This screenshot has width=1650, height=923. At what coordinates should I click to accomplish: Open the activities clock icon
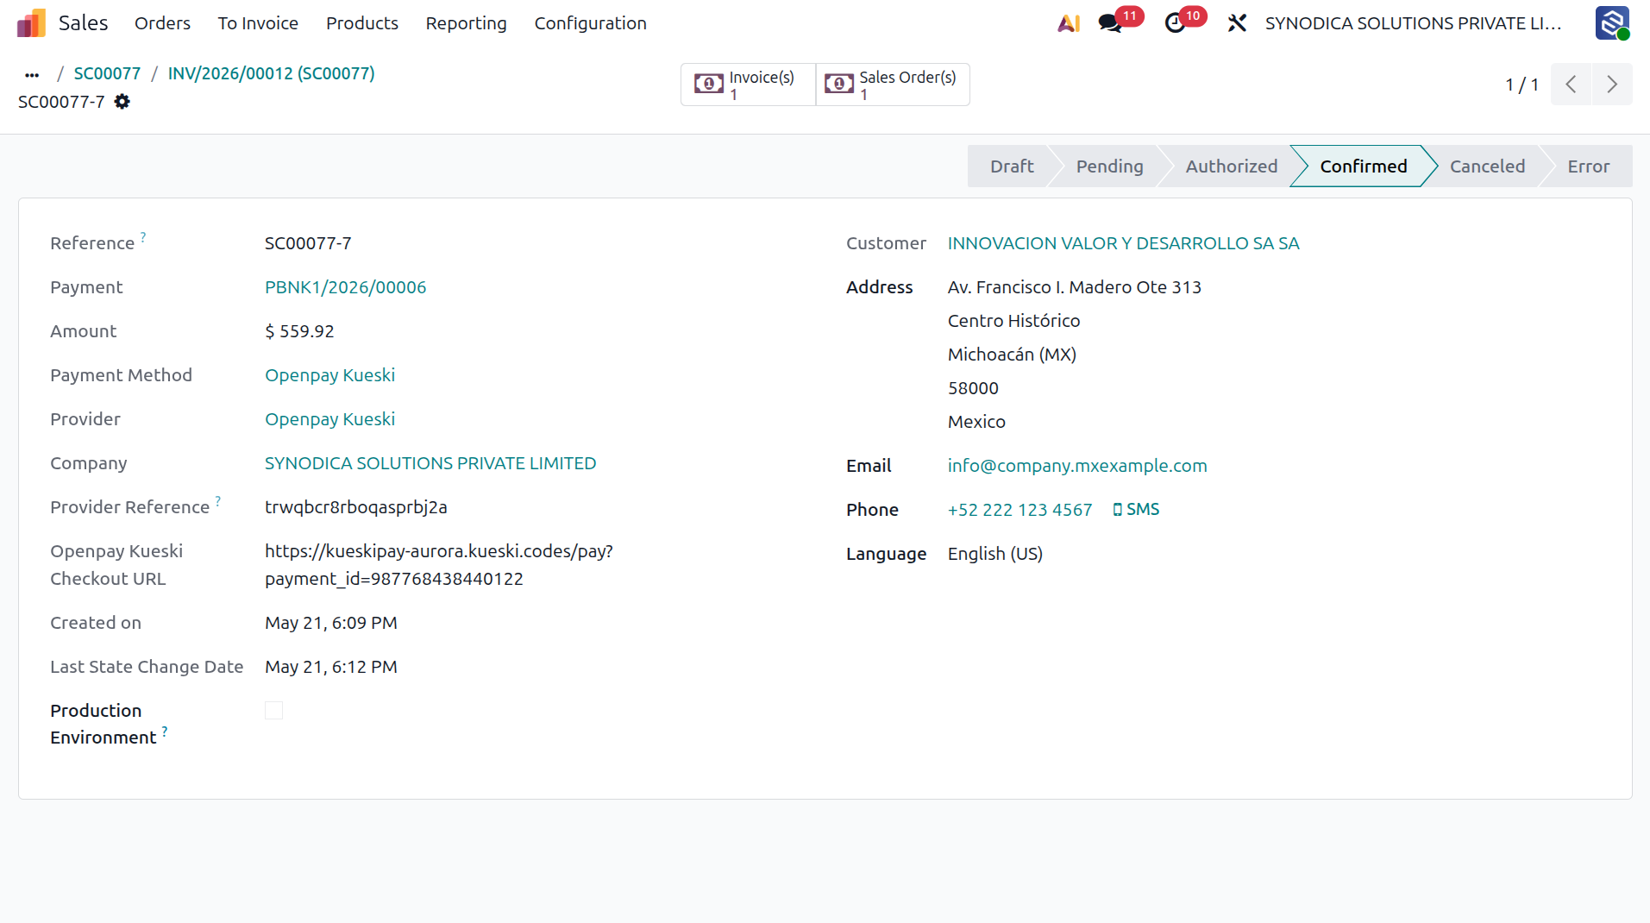point(1175,23)
